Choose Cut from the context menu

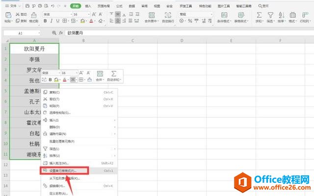click(79, 99)
